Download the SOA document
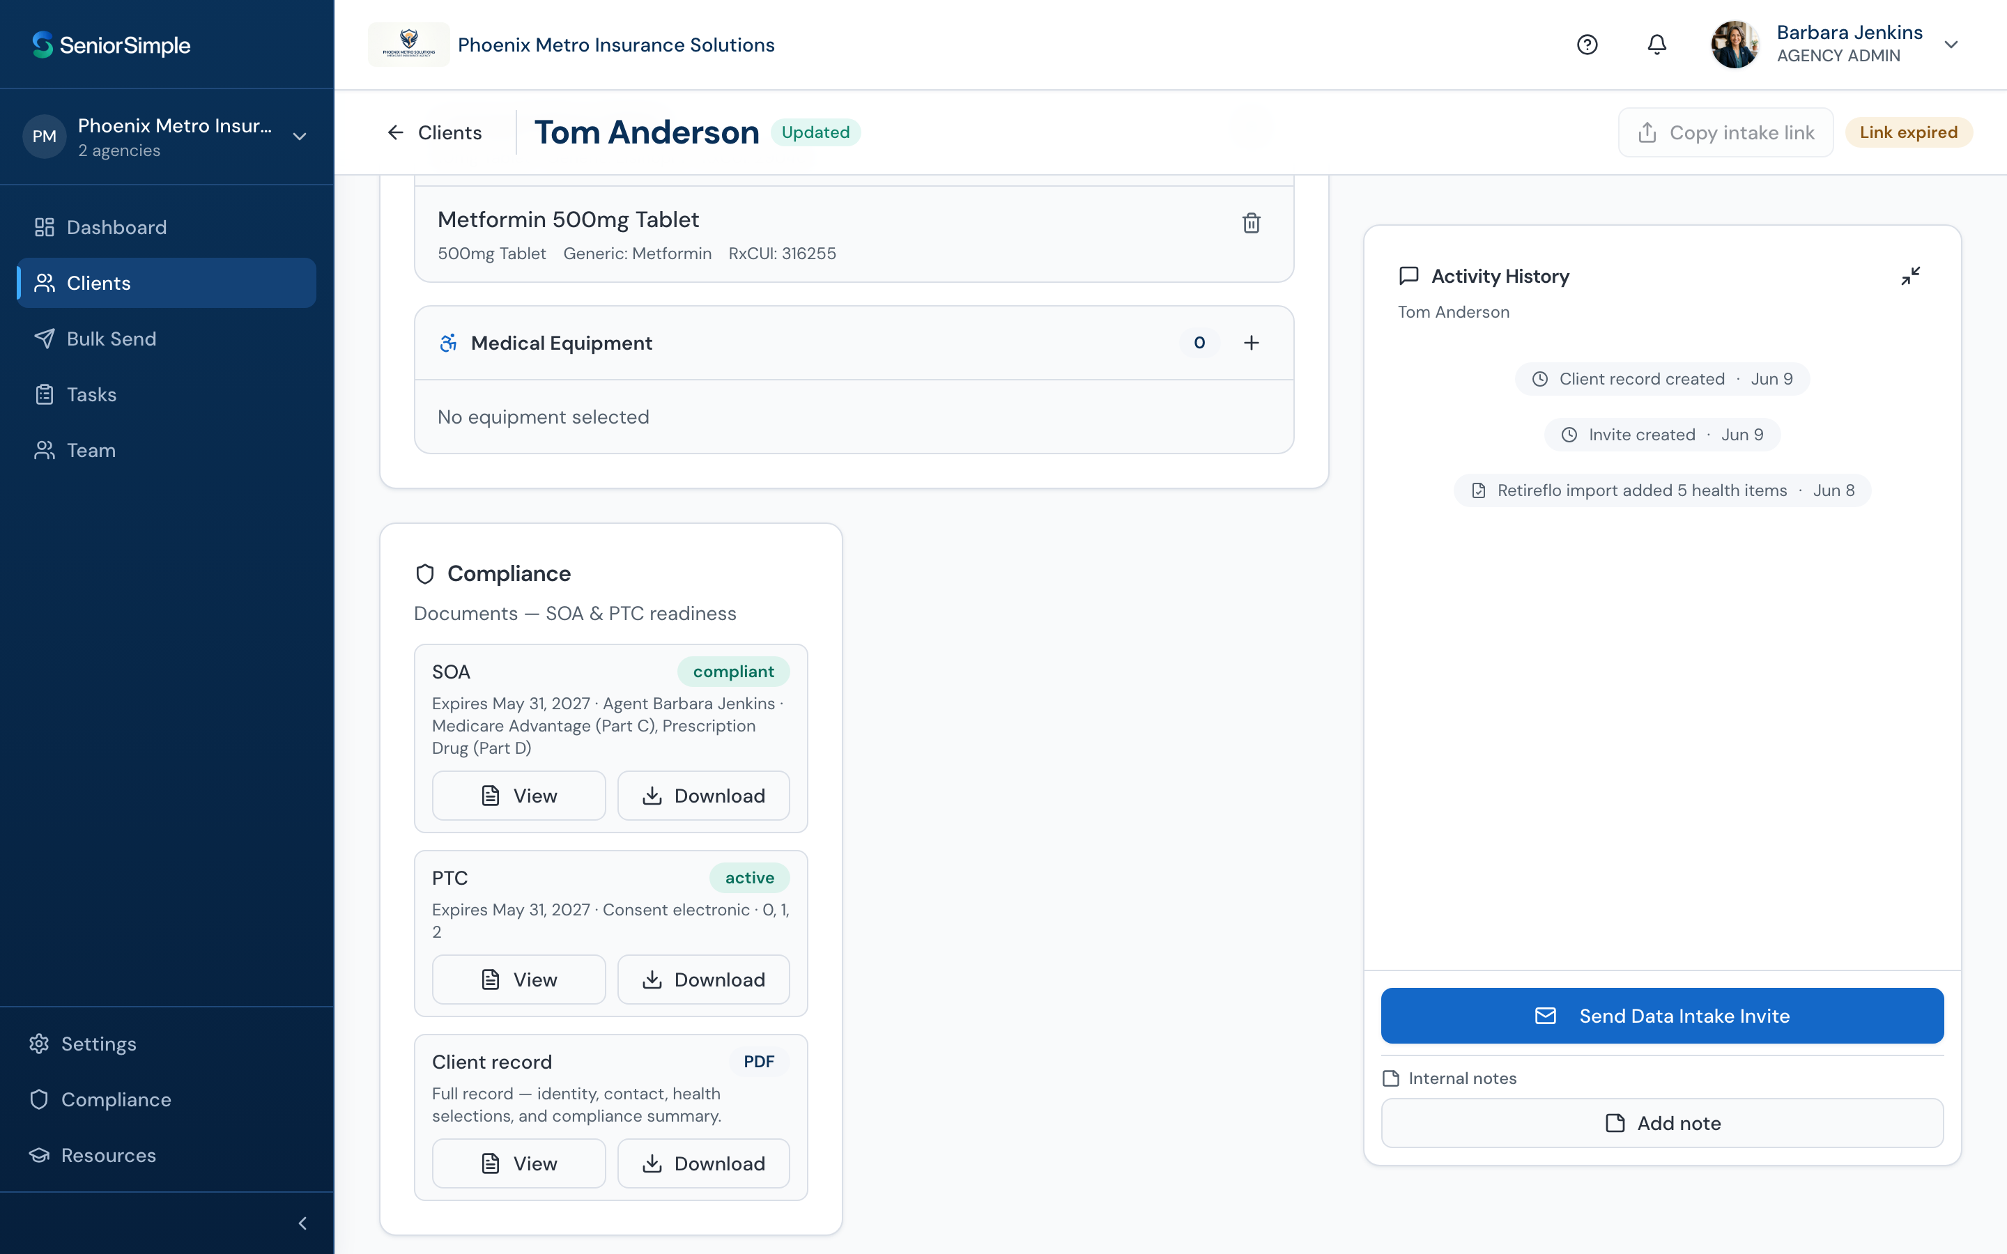2007x1254 pixels. pos(703,796)
